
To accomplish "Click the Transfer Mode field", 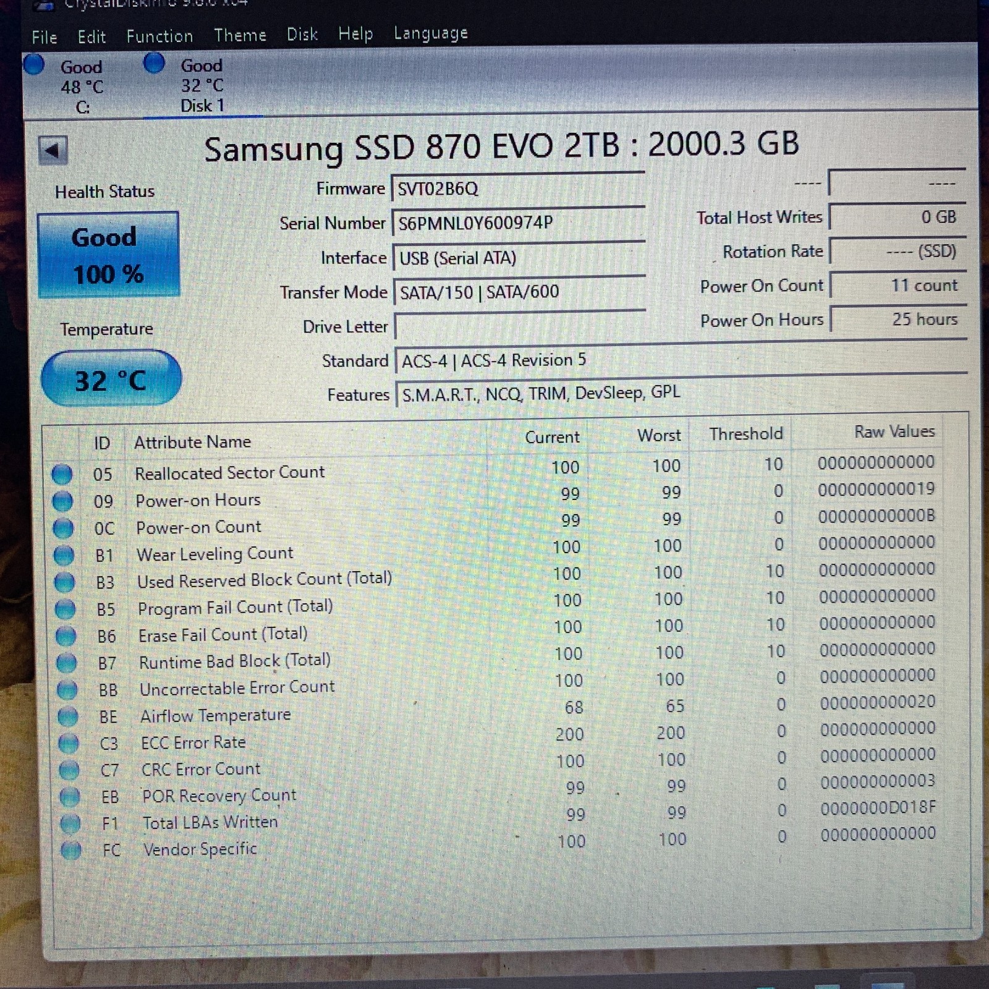I will [x=519, y=292].
